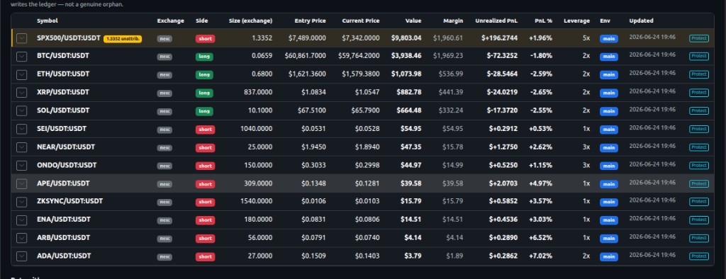This screenshot has height=279, width=726.
Task: Expand the ETH/USDT:USDT row chevron
Action: [22, 74]
